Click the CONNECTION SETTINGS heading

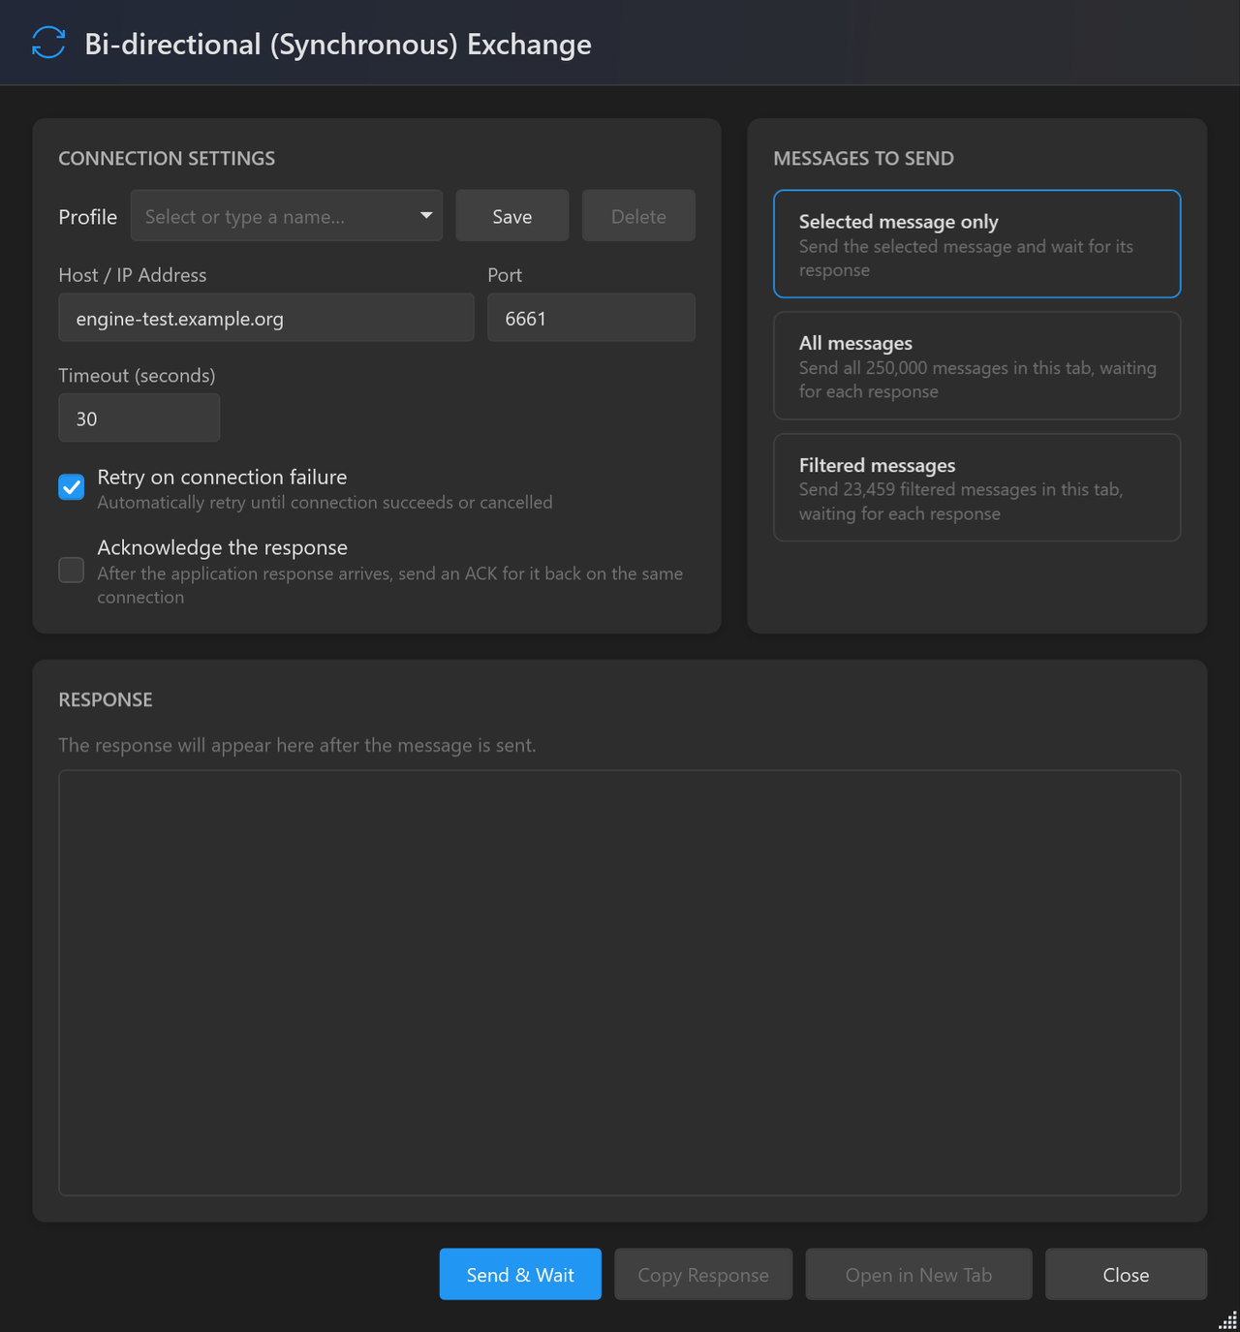coord(167,158)
